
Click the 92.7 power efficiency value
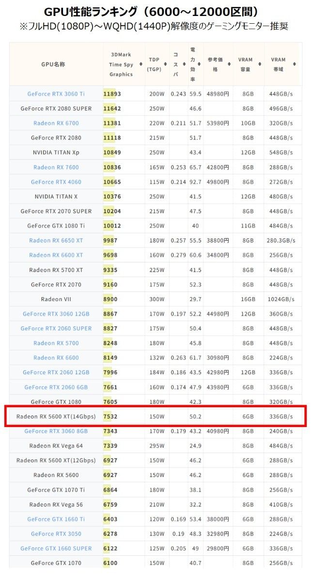195,182
